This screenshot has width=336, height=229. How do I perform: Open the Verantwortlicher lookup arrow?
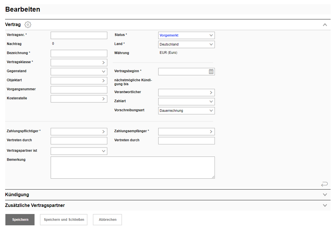point(211,93)
